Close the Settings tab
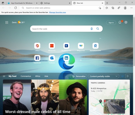The width and height of the screenshot is (135, 115). click(x=70, y=3)
